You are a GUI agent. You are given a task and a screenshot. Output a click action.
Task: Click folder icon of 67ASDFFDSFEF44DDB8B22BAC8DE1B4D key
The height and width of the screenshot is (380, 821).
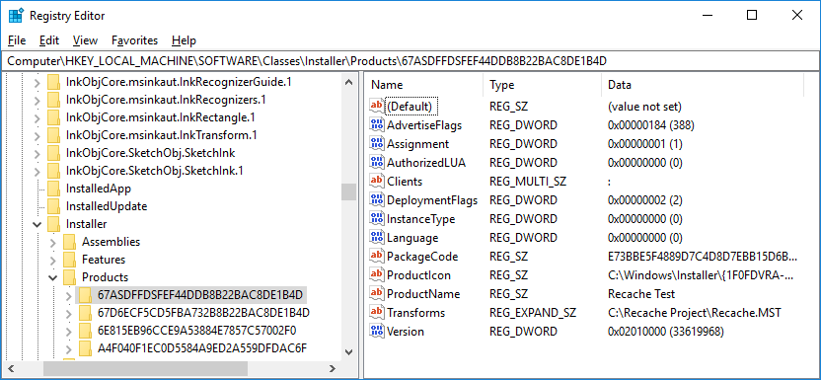coord(86,295)
